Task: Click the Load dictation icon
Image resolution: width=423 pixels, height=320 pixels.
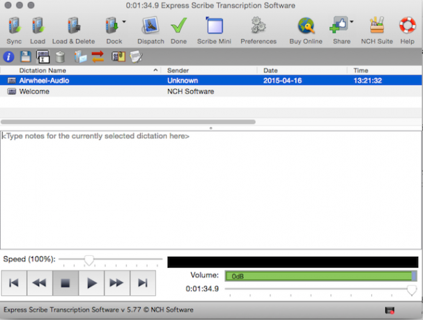Action: (x=38, y=26)
